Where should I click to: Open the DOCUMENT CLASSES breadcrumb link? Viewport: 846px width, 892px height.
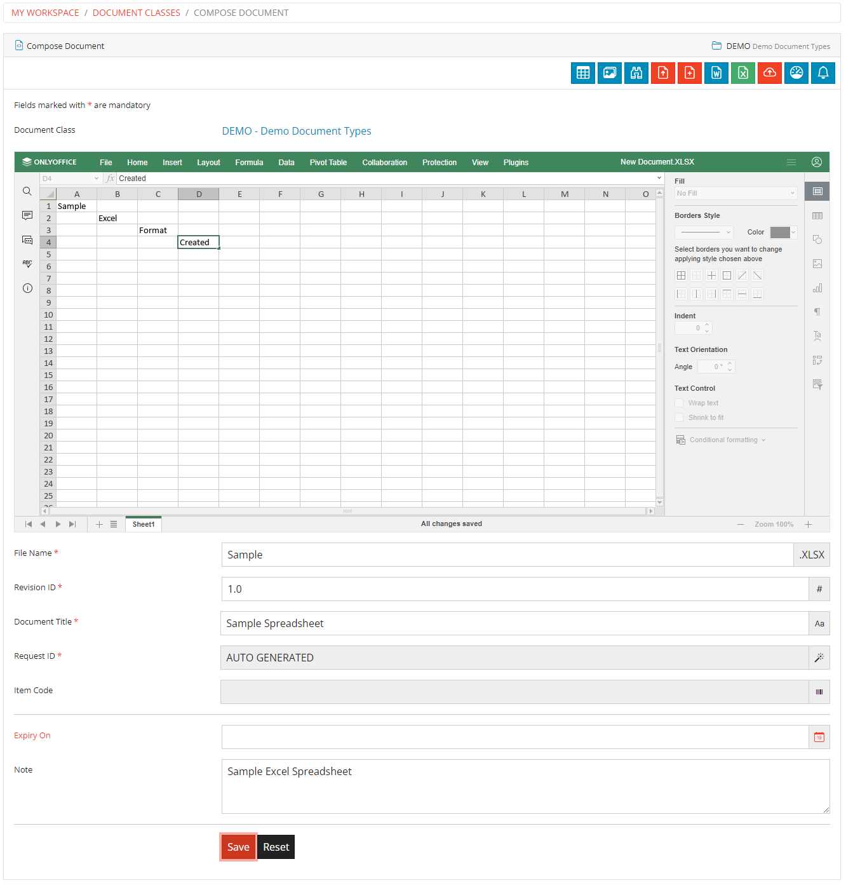[x=136, y=12]
